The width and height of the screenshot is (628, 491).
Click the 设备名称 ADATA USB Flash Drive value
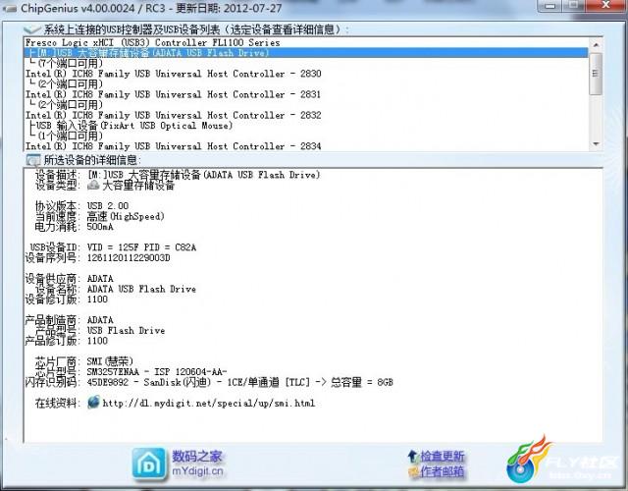pyautogui.click(x=141, y=289)
